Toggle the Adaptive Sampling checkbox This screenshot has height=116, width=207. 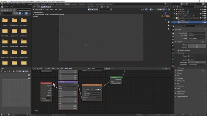[179, 50]
